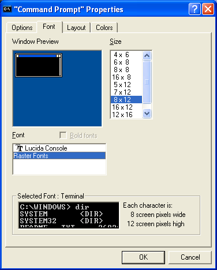Select size 16 x 12
This screenshot has height=270, width=217.
pos(126,107)
